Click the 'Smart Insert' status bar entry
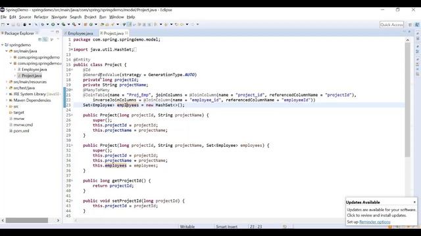421x236 pixels. [226, 227]
